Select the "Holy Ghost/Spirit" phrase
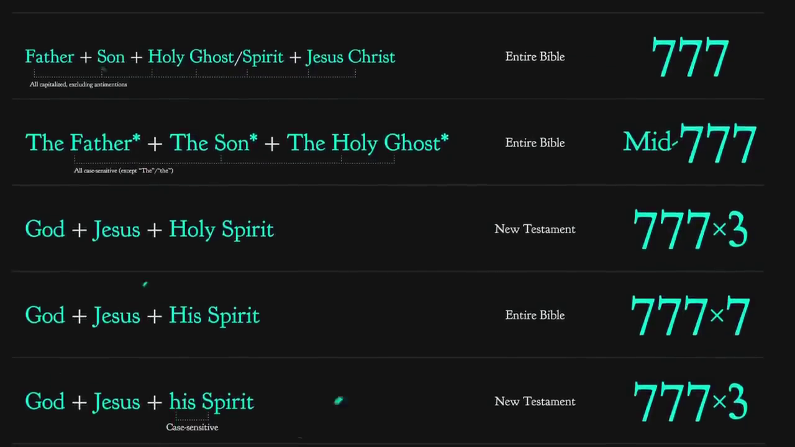The width and height of the screenshot is (795, 447). pyautogui.click(x=216, y=57)
